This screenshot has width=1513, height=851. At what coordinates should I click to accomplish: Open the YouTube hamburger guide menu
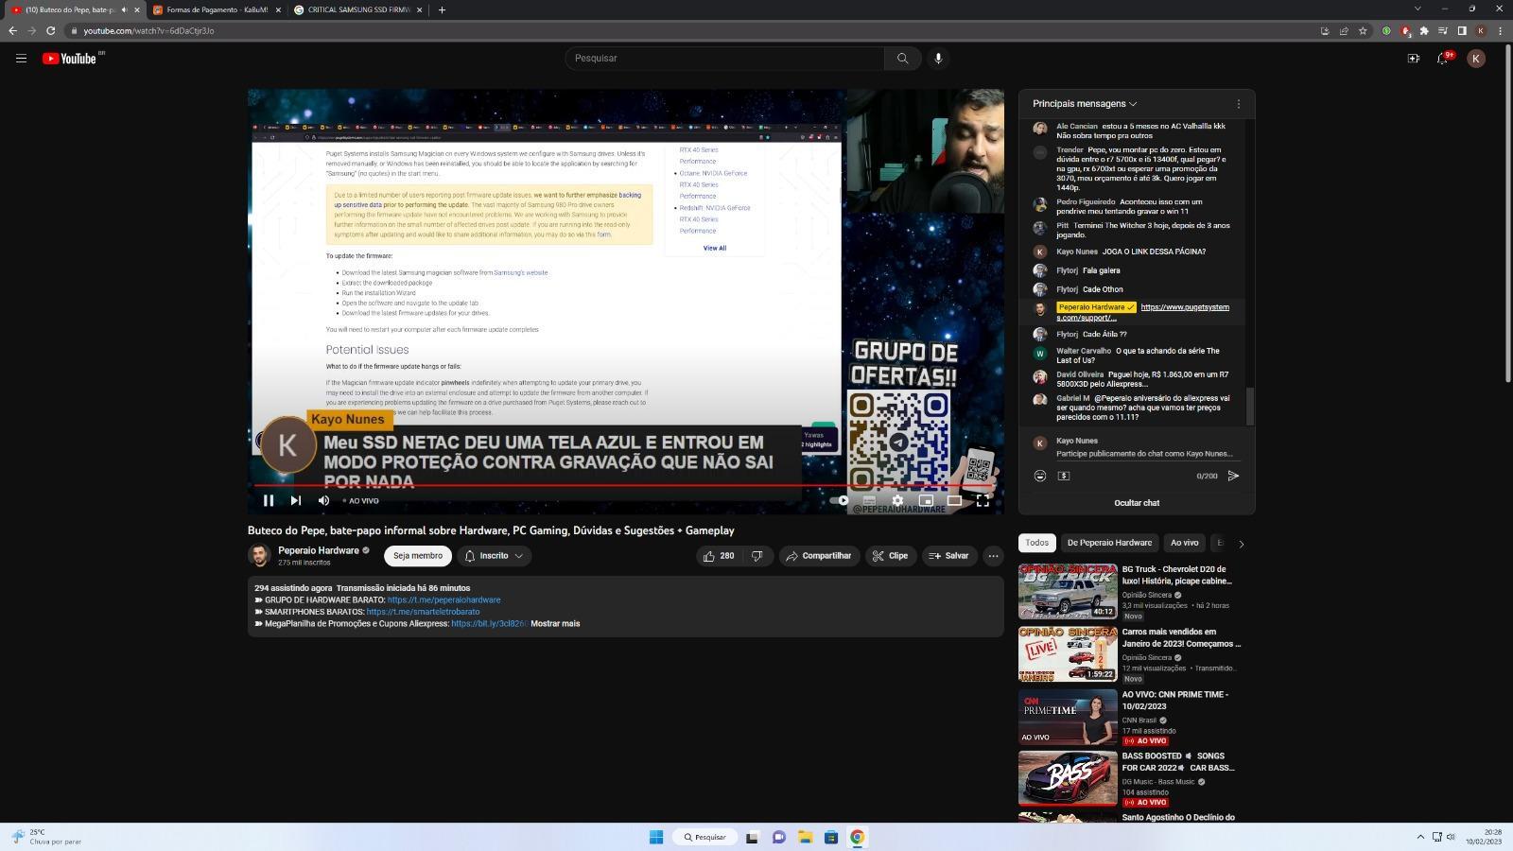(21, 59)
